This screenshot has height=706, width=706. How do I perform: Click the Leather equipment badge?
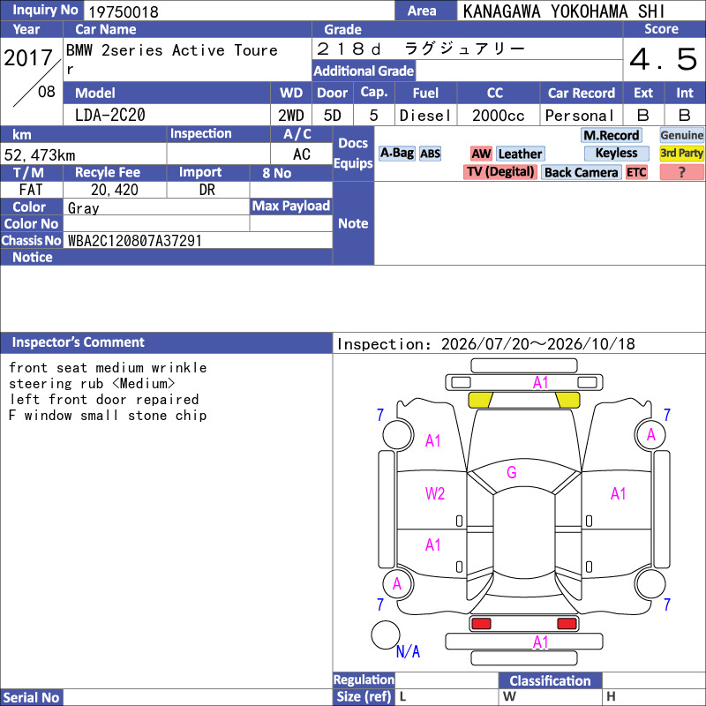(x=520, y=154)
